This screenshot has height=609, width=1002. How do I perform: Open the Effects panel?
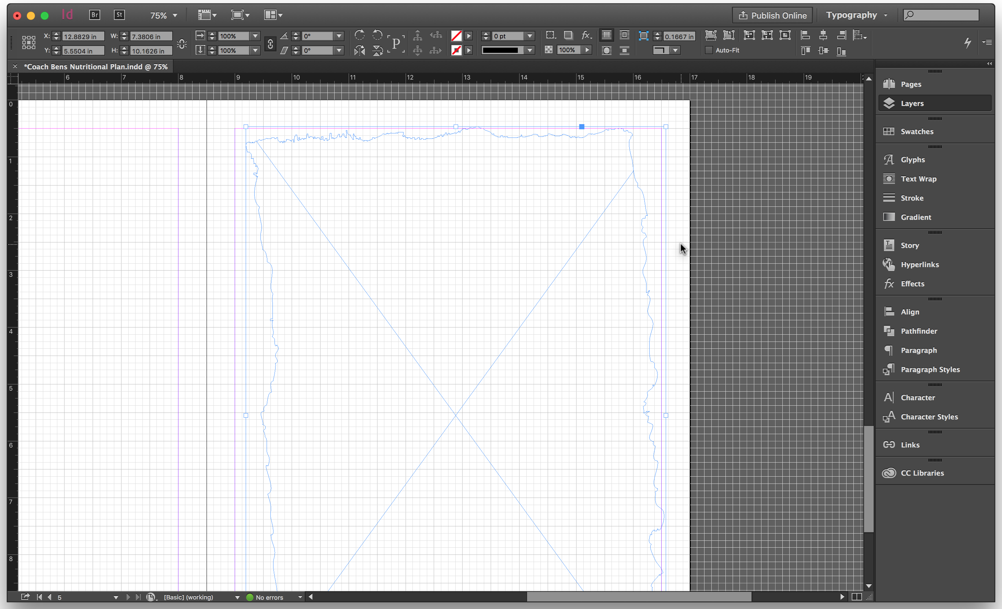coord(913,283)
